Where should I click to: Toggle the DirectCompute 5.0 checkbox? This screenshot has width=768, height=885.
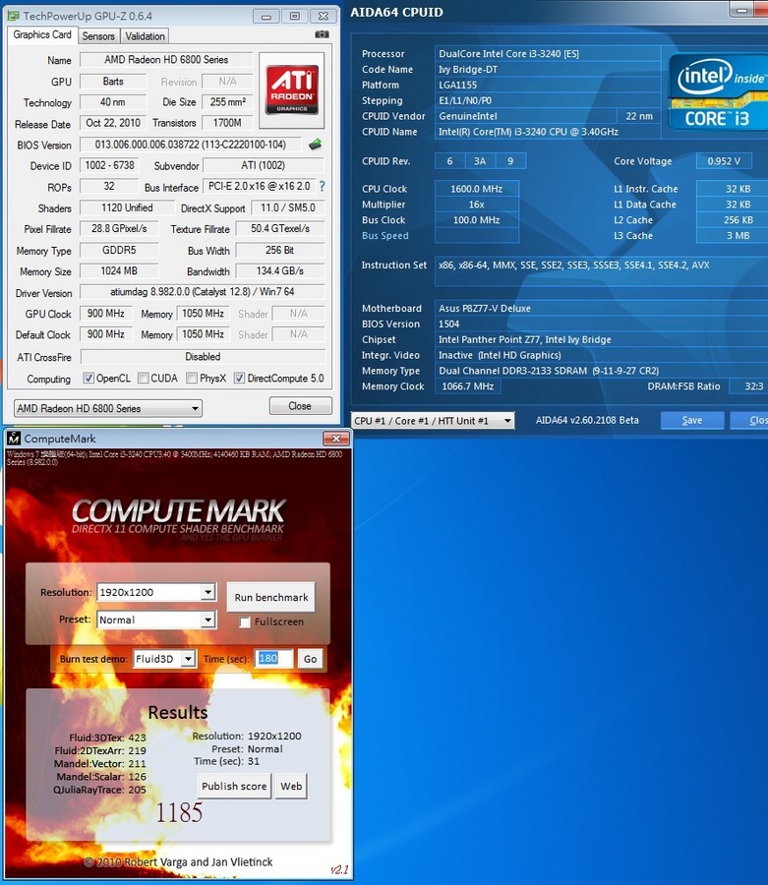239,379
